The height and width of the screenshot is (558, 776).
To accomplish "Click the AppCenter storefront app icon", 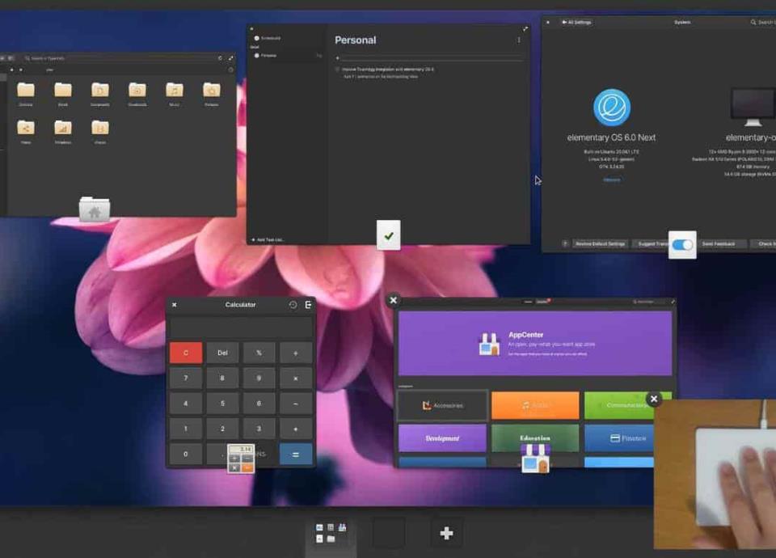I will pos(535,459).
